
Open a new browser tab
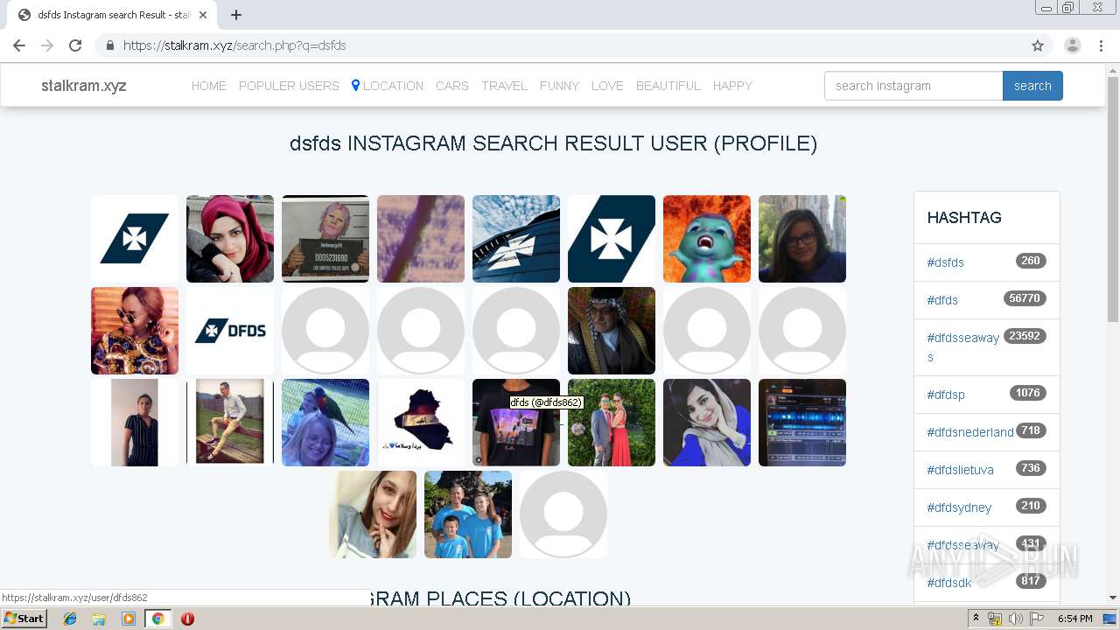coord(236,15)
